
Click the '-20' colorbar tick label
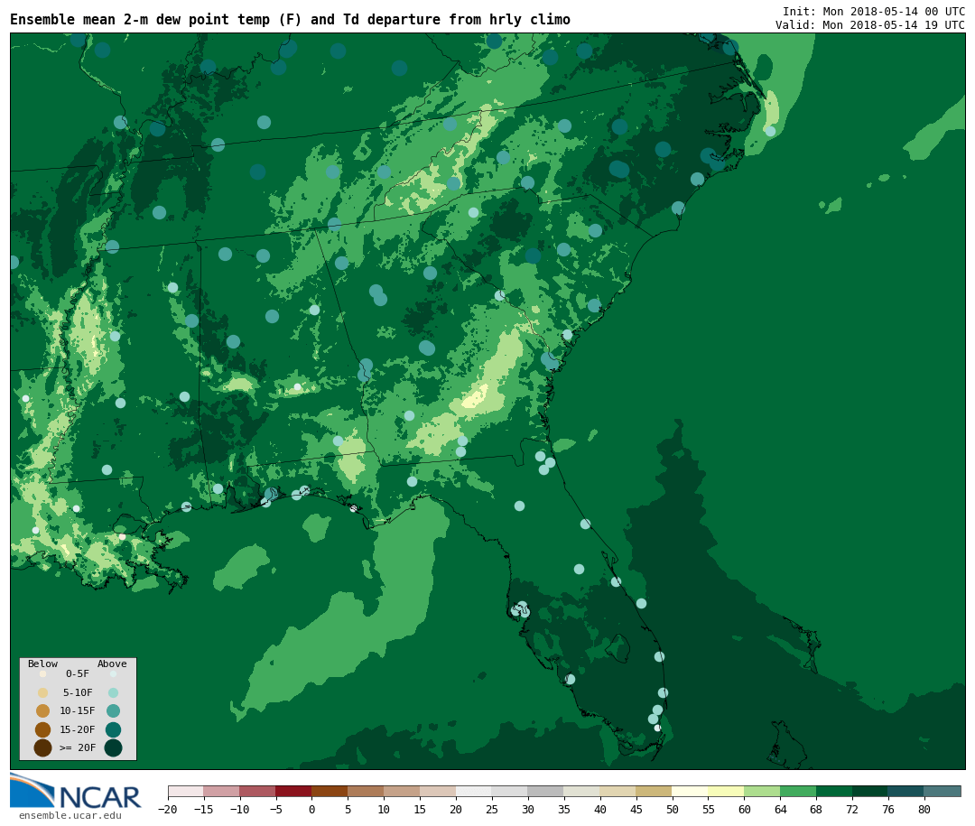[x=167, y=809]
